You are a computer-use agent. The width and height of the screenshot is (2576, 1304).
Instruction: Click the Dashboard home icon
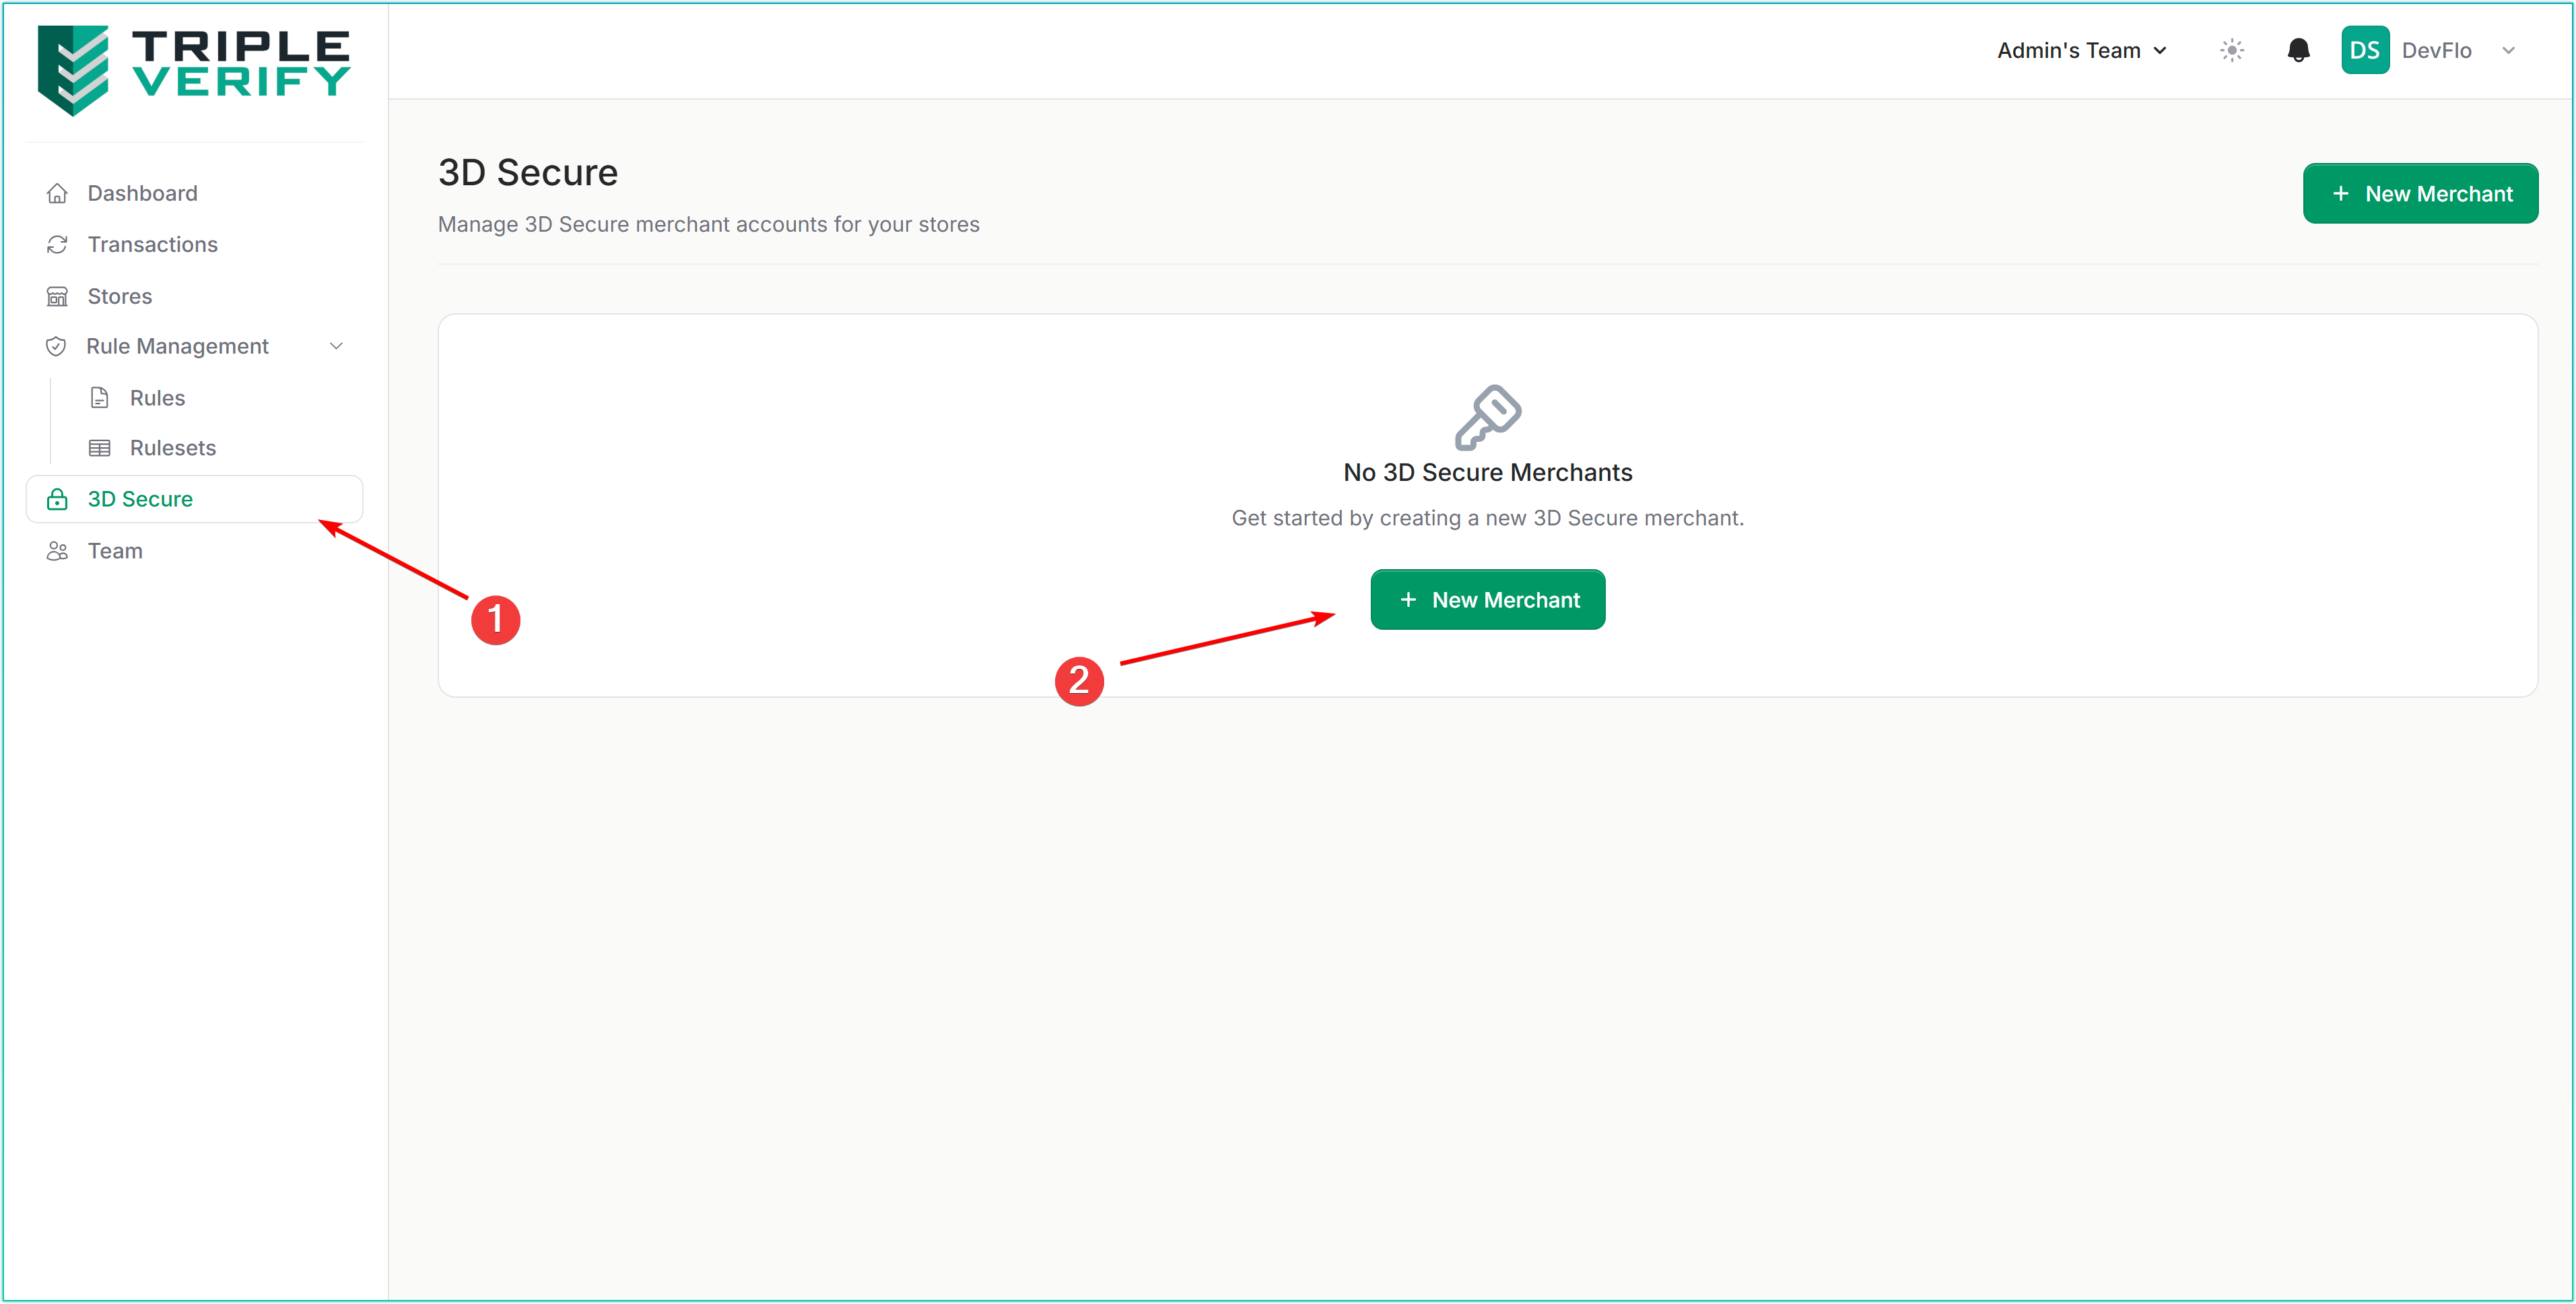pos(57,193)
